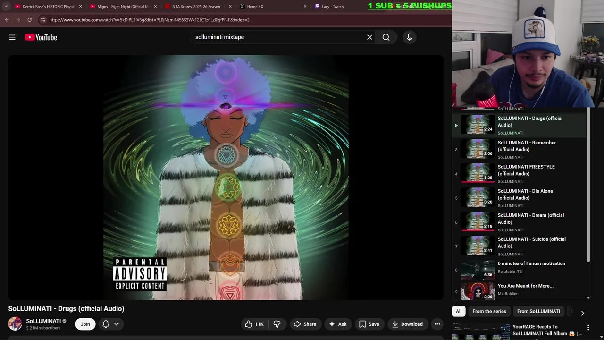The width and height of the screenshot is (604, 340).
Task: Open notification bell settings dropdown
Action: point(111,324)
